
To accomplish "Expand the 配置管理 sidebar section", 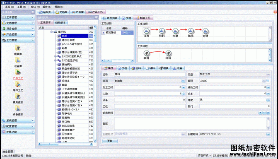I will 33,126.
